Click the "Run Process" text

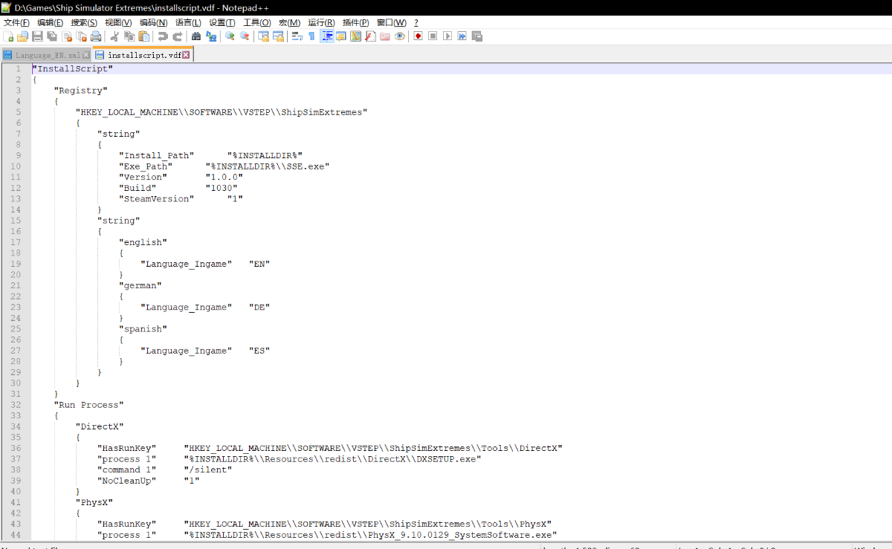coord(88,405)
